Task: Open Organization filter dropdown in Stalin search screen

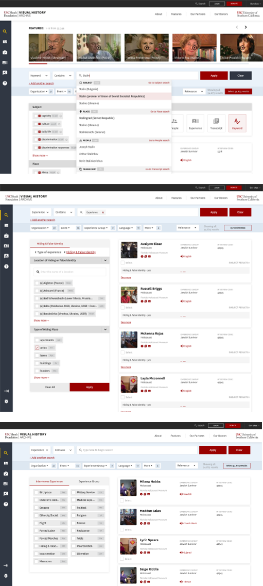Action: 41,91
